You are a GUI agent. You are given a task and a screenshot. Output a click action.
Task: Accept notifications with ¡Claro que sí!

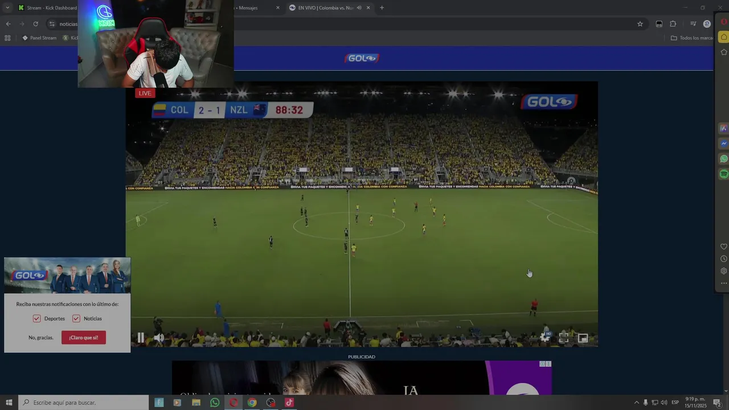coord(84,338)
